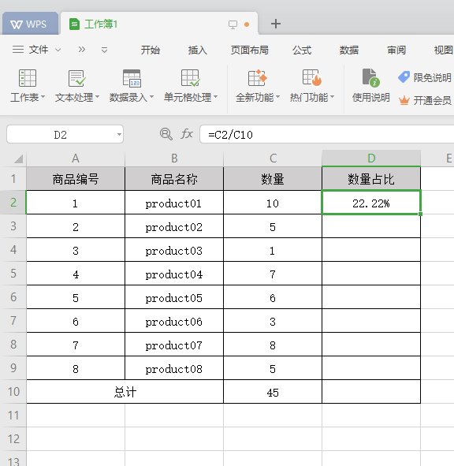Click the select-all corner triangle
454x466 pixels.
pos(18,159)
